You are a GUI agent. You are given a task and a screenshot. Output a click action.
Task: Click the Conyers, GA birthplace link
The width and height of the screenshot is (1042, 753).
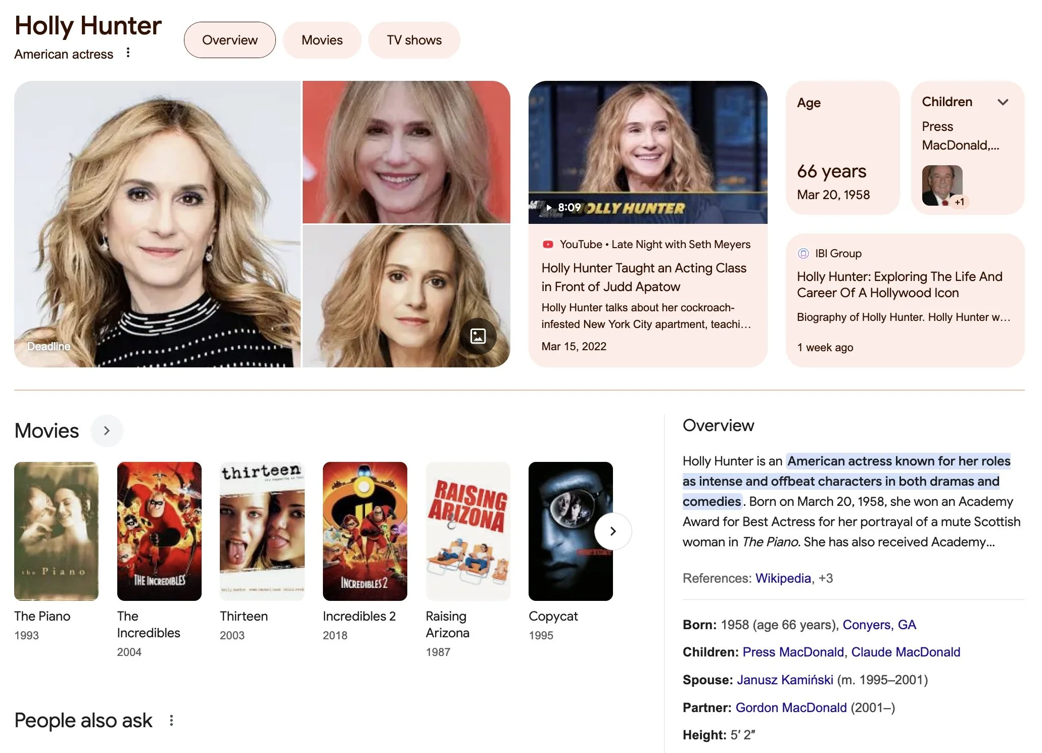pyautogui.click(x=879, y=625)
